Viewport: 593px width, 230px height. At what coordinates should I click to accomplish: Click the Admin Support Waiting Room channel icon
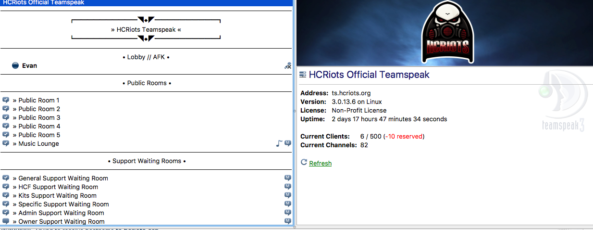[6, 213]
